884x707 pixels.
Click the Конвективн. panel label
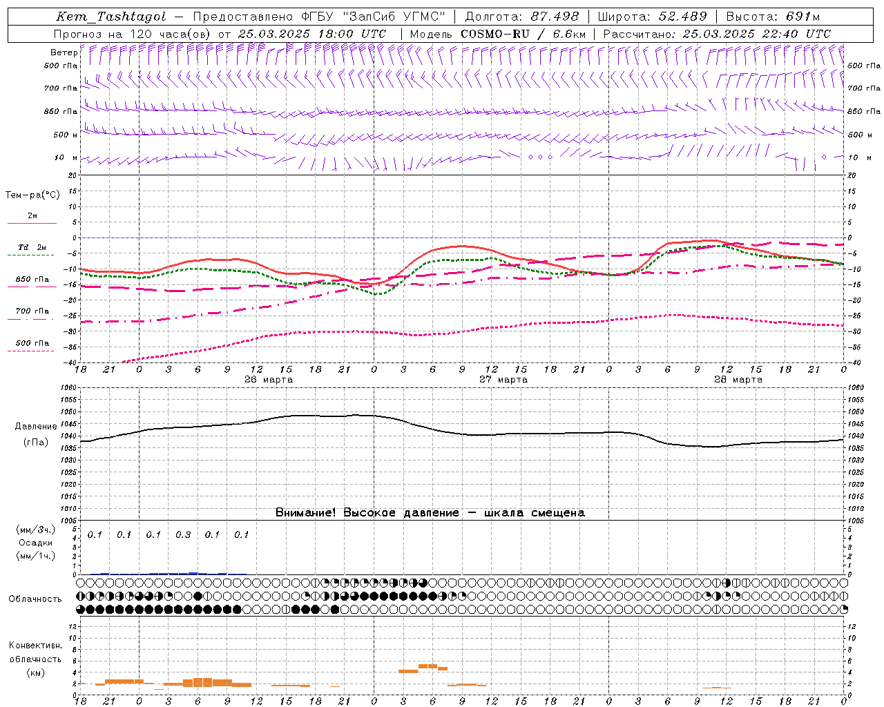(36, 646)
